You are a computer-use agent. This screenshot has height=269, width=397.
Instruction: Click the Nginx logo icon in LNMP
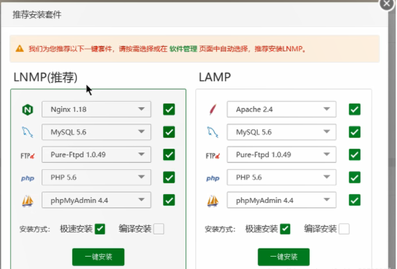click(x=27, y=110)
